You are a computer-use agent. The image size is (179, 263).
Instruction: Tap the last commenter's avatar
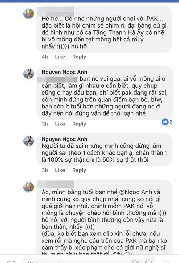click(29, 187)
